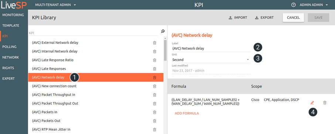Click the Cancel button
This screenshot has height=134, width=335.
293,18
